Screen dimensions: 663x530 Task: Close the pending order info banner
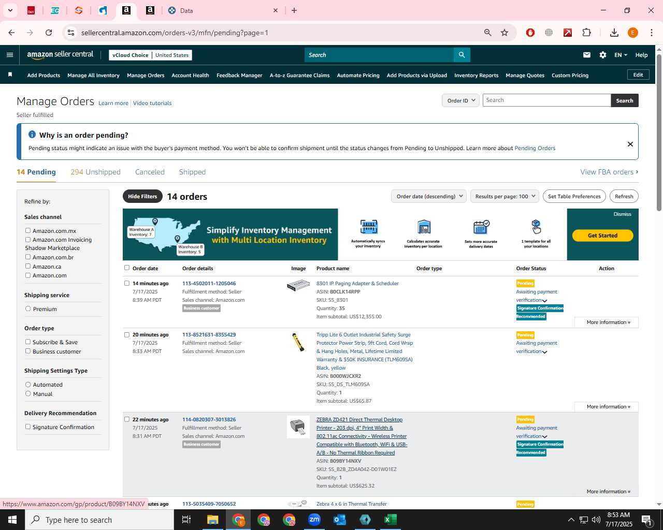tap(630, 144)
